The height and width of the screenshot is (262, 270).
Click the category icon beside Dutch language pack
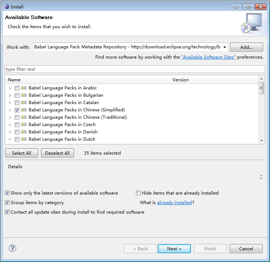tap(24, 139)
